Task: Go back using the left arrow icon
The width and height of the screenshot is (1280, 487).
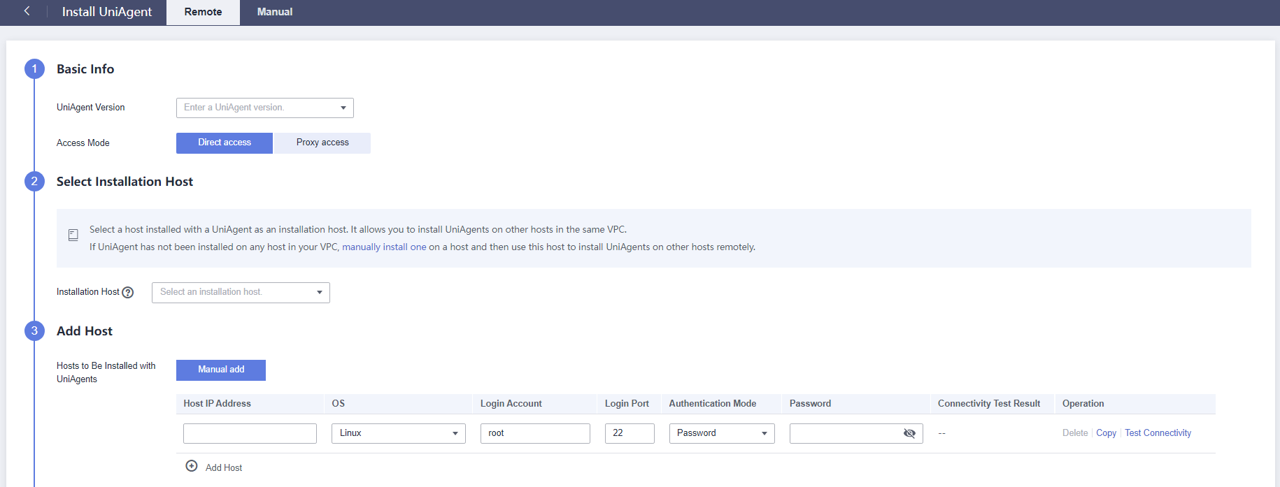Action: click(27, 11)
